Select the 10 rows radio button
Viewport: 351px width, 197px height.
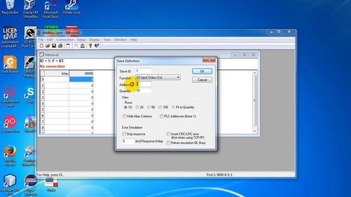click(126, 107)
